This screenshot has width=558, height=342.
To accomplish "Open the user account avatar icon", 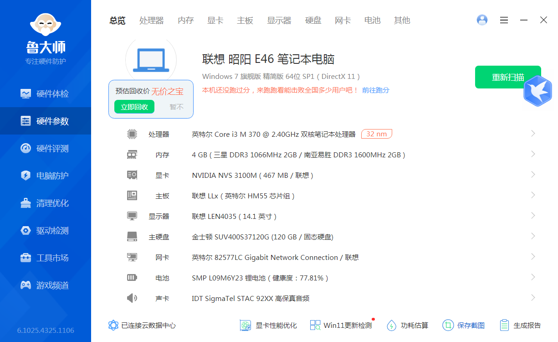I will tap(482, 20).
